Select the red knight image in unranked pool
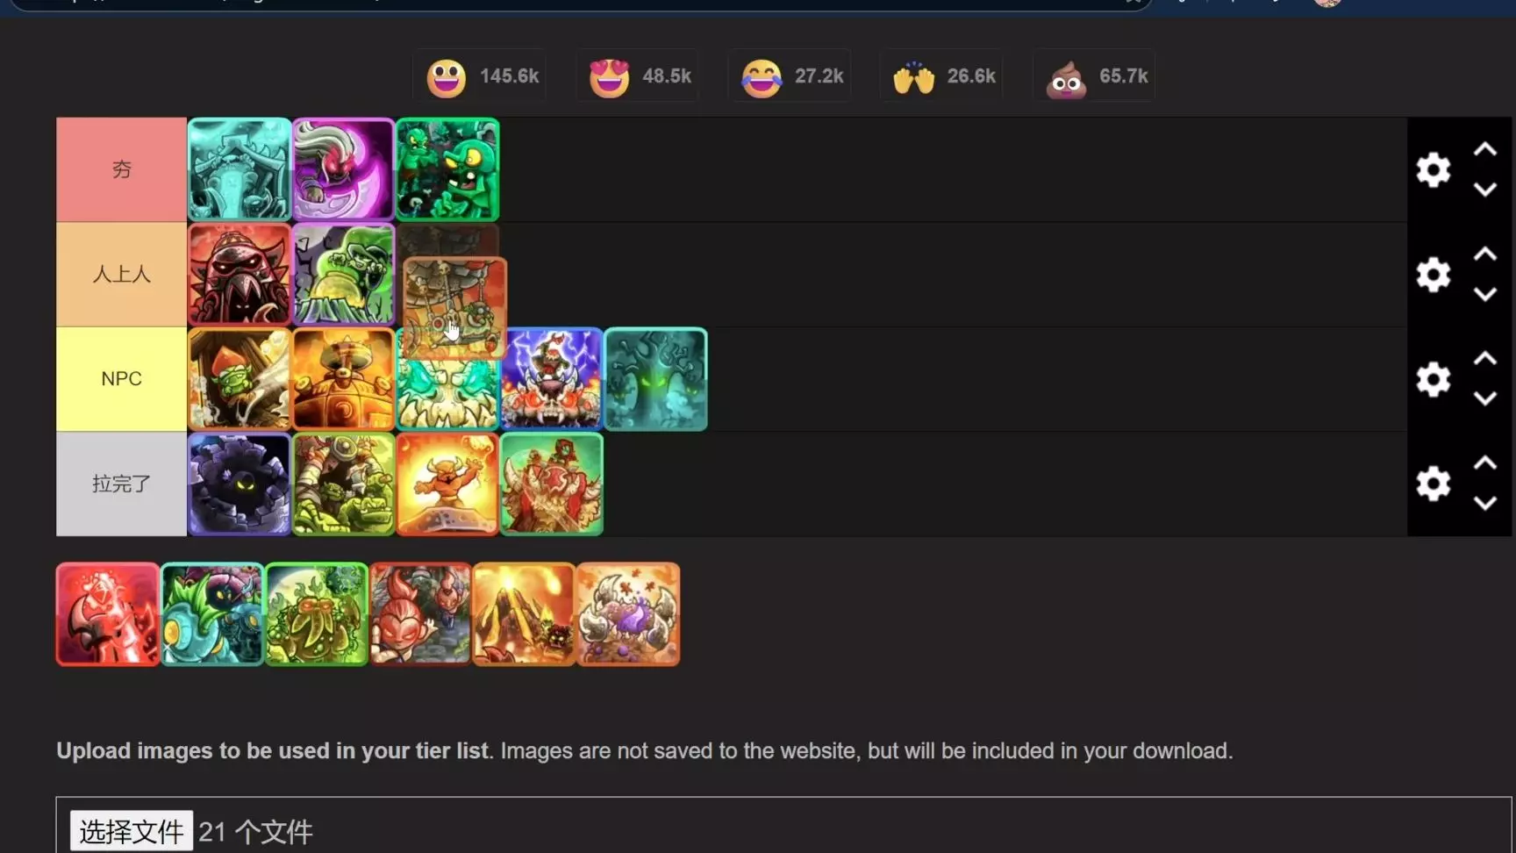1516x853 pixels. (108, 614)
